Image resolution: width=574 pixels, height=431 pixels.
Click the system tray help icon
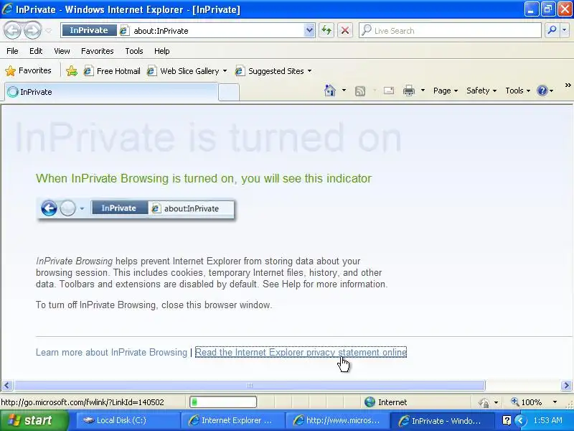(507, 420)
